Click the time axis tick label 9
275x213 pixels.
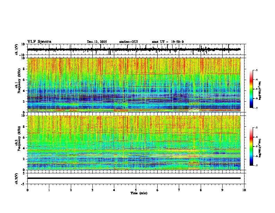pyautogui.click(x=222, y=190)
